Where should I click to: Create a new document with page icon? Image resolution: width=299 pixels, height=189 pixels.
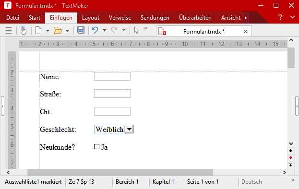click(x=38, y=31)
